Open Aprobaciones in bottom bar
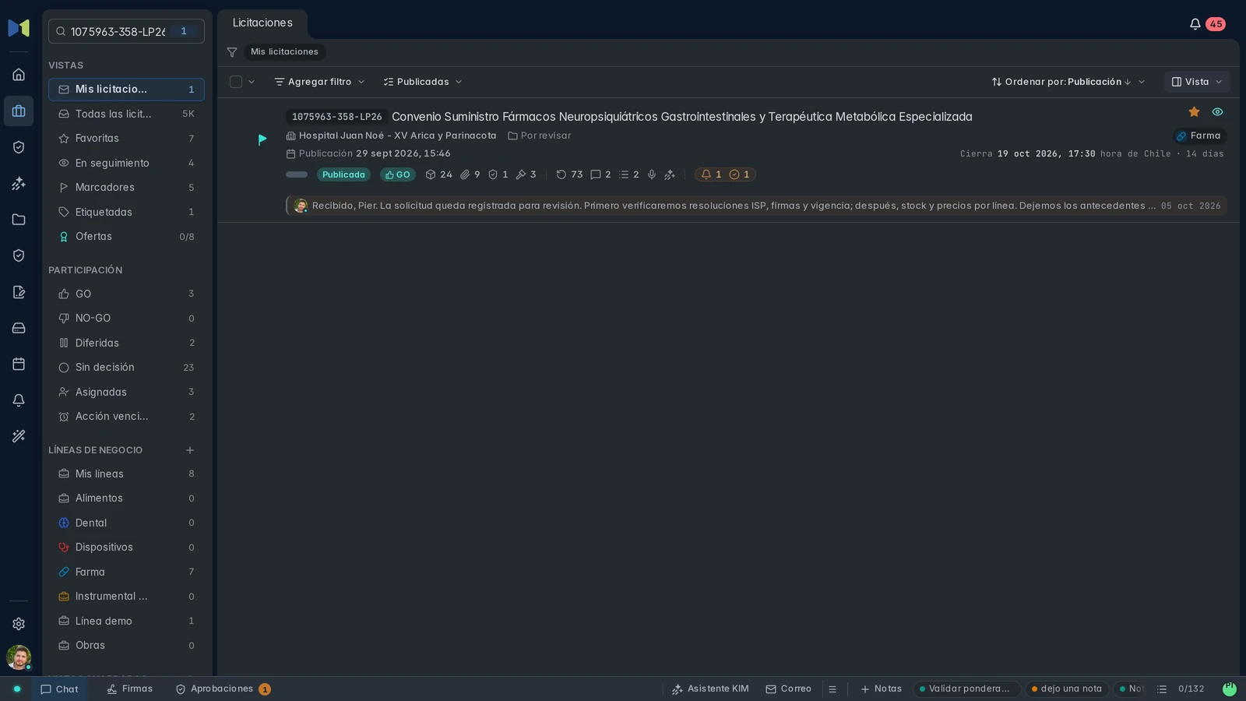This screenshot has width=1246, height=701. pos(223,689)
